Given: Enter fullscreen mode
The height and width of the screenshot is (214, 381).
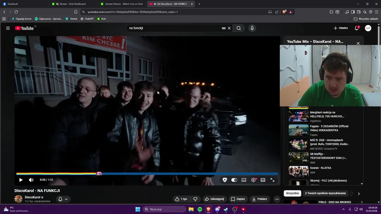Looking at the screenshot, I should [272, 180].
